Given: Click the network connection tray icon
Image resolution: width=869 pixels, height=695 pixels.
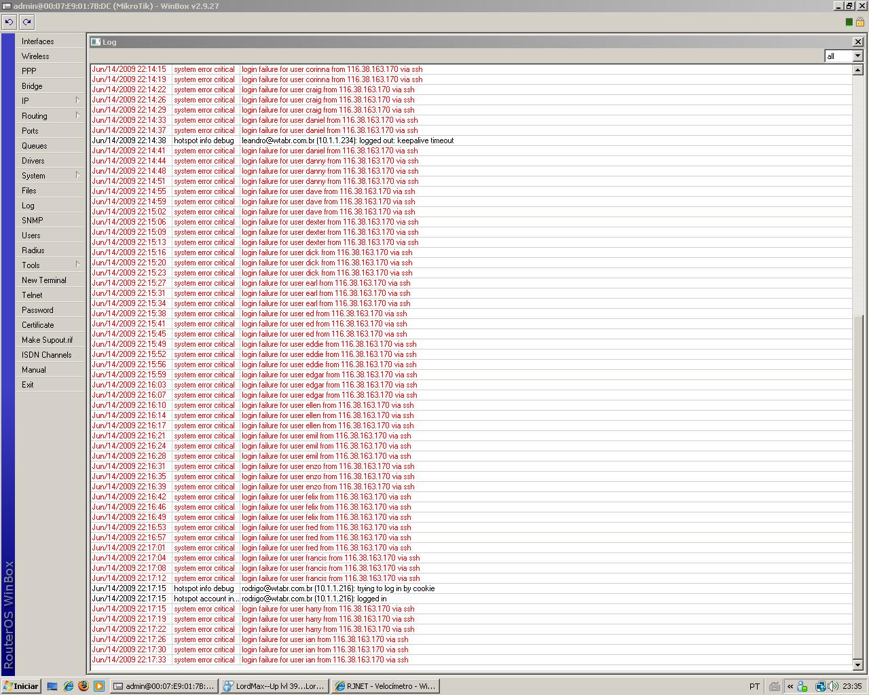Looking at the screenshot, I should point(820,686).
